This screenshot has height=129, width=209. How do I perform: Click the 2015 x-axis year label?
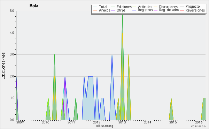173,122
